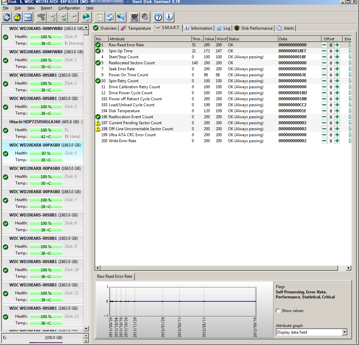Image resolution: width=359 pixels, height=345 pixels.
Task: Click the gray disk surface test toolbar icon
Action: point(41,17)
